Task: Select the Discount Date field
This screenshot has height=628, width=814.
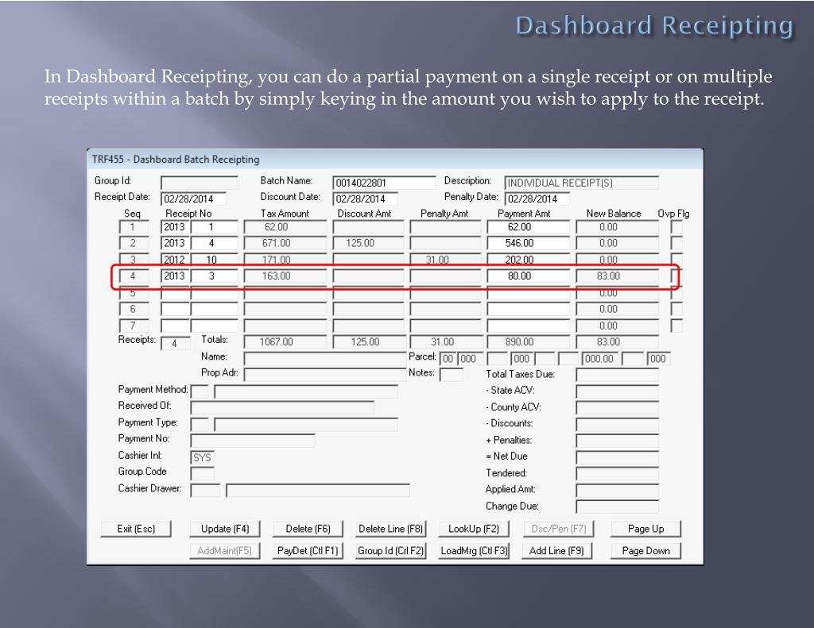Action: (x=366, y=198)
